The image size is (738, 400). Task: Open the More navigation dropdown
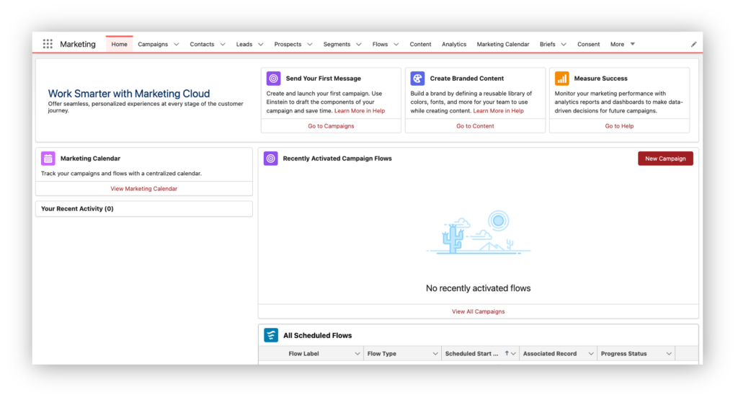(622, 44)
